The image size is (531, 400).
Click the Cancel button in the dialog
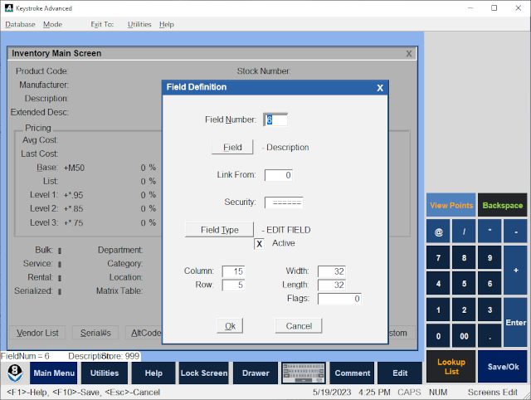click(x=299, y=326)
